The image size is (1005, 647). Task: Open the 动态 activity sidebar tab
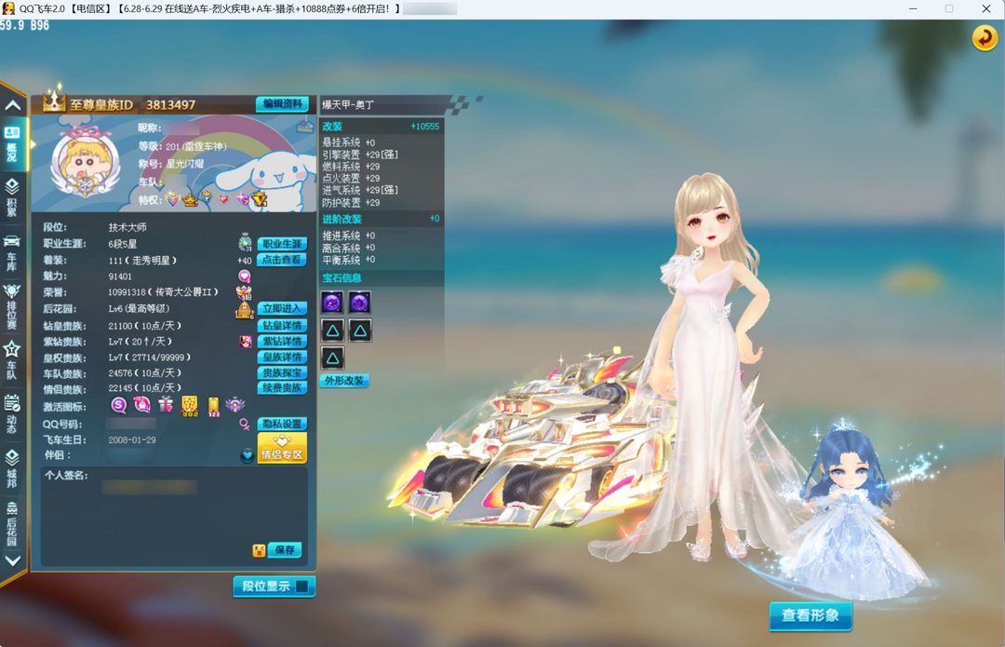(x=12, y=414)
